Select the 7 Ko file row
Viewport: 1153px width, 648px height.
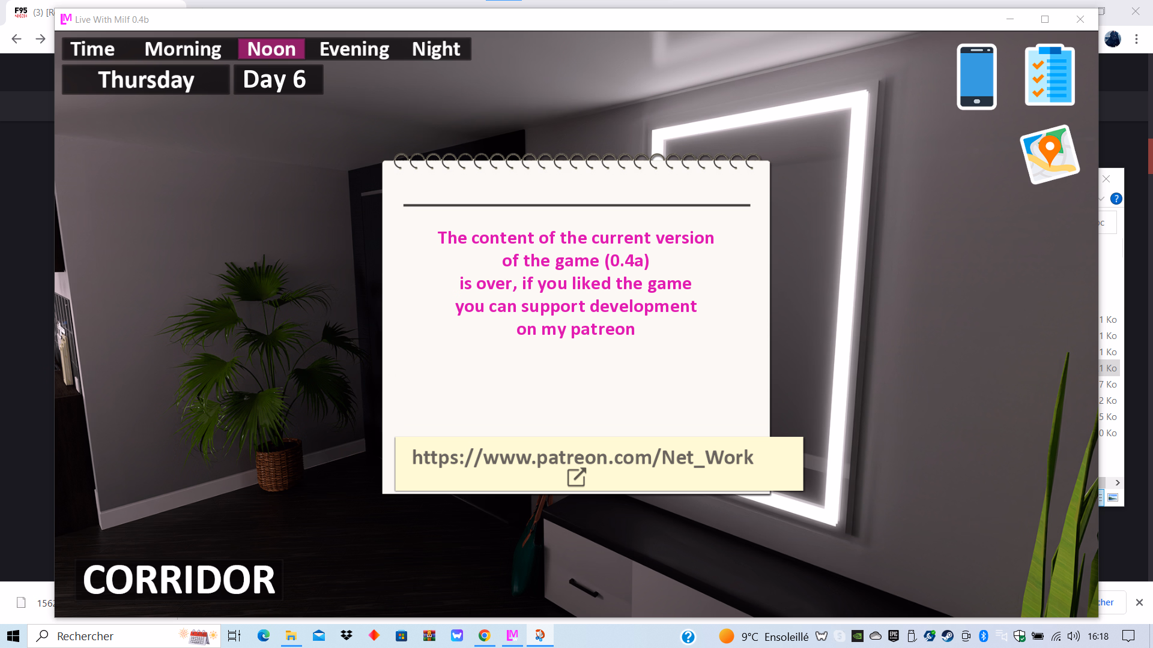(1109, 384)
